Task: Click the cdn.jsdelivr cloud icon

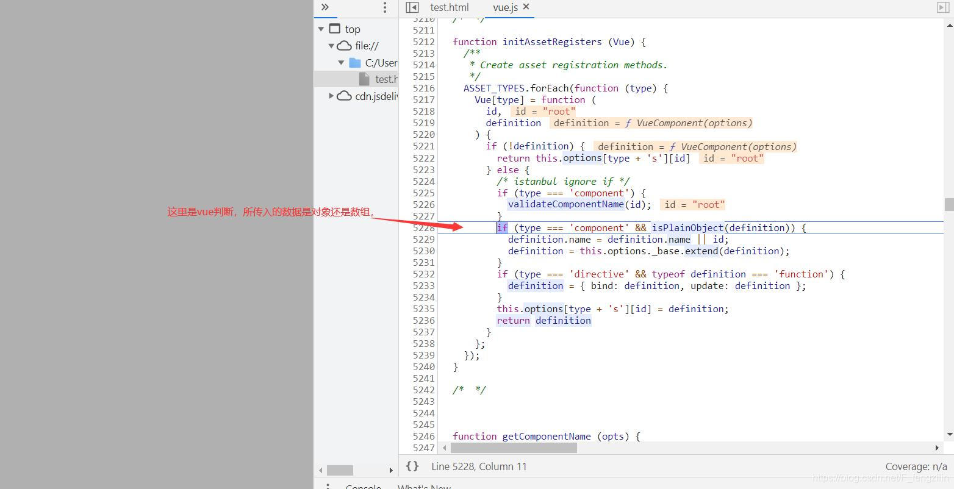Action: (x=345, y=96)
